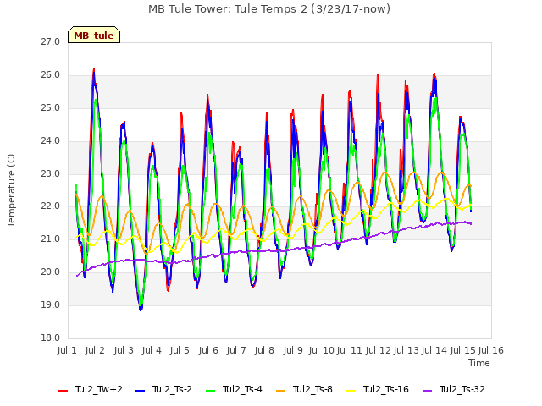Screen dimensions: 542x406
Task: Click the 26.0 y-axis tick label
Action: click(x=51, y=75)
